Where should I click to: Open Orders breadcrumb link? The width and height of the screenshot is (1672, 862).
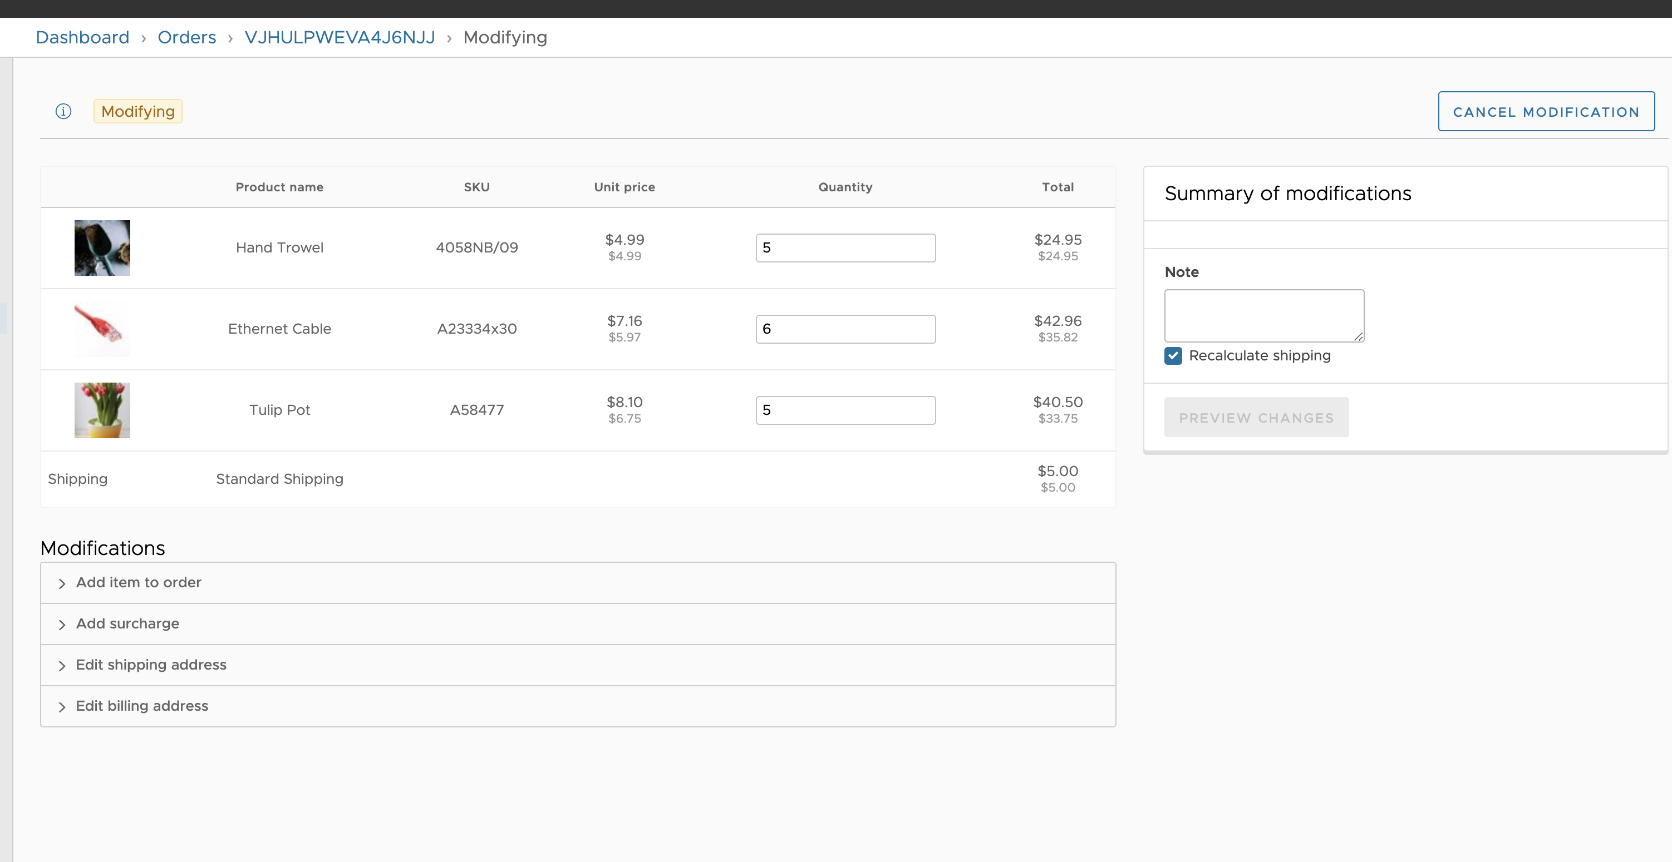[186, 38]
